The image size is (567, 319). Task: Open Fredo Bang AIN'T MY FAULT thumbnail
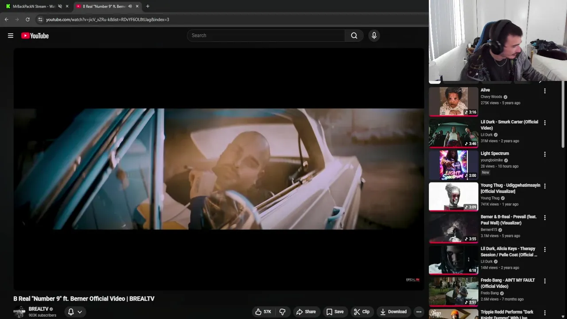pyautogui.click(x=454, y=292)
